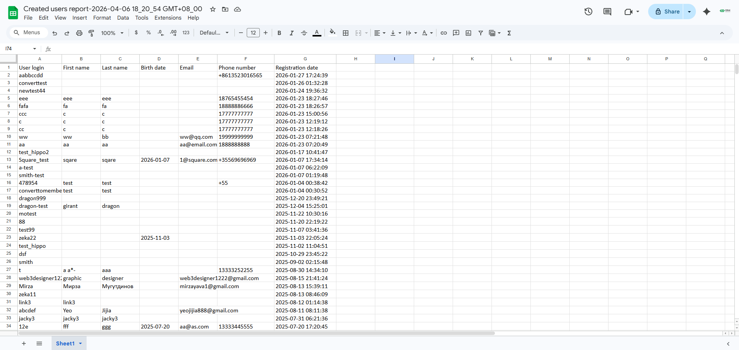Open the fill color picker

(333, 33)
